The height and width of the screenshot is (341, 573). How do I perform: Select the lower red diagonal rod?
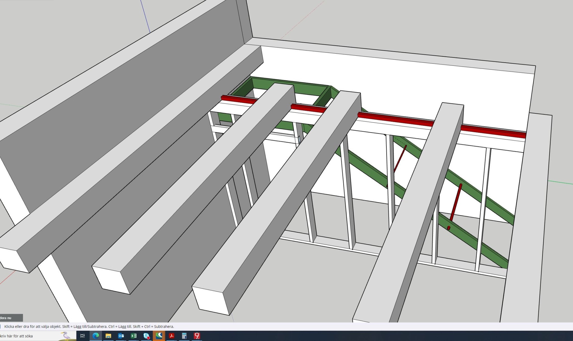point(456,203)
